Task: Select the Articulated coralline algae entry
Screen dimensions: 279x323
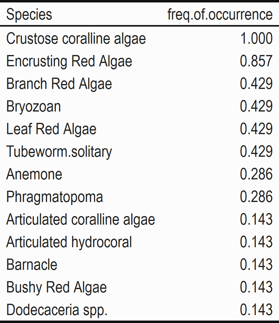Action: pos(81,219)
